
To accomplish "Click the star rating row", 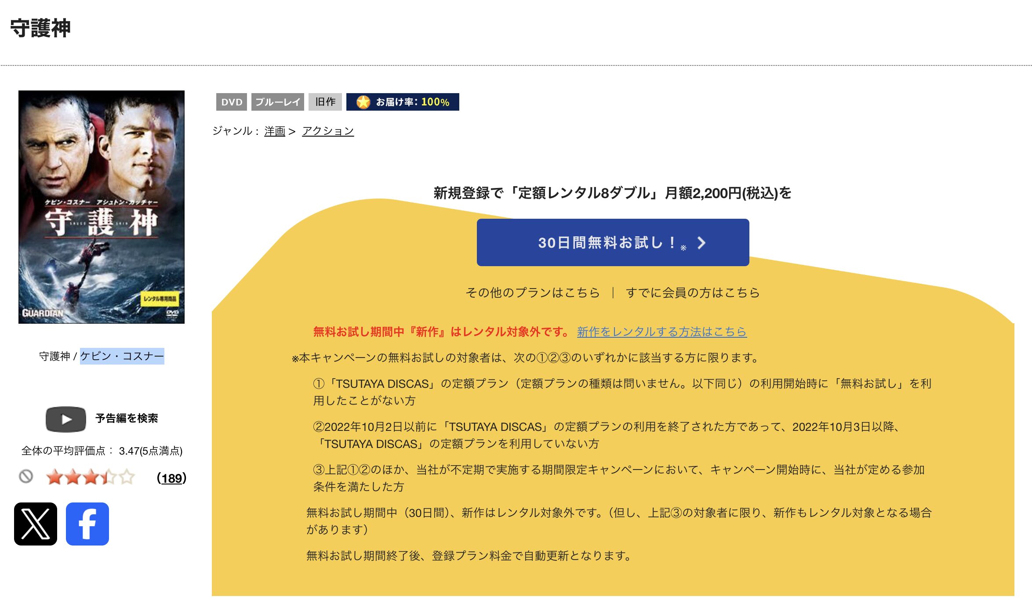I will 91,477.
